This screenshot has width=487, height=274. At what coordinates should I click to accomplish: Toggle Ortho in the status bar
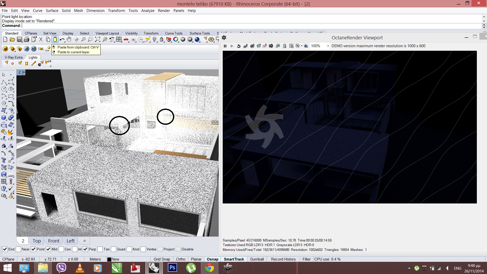click(181, 259)
